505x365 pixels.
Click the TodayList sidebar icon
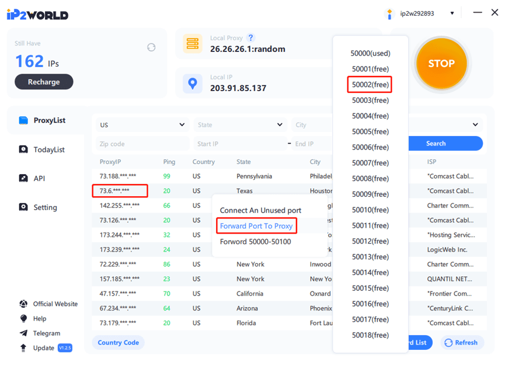click(23, 150)
